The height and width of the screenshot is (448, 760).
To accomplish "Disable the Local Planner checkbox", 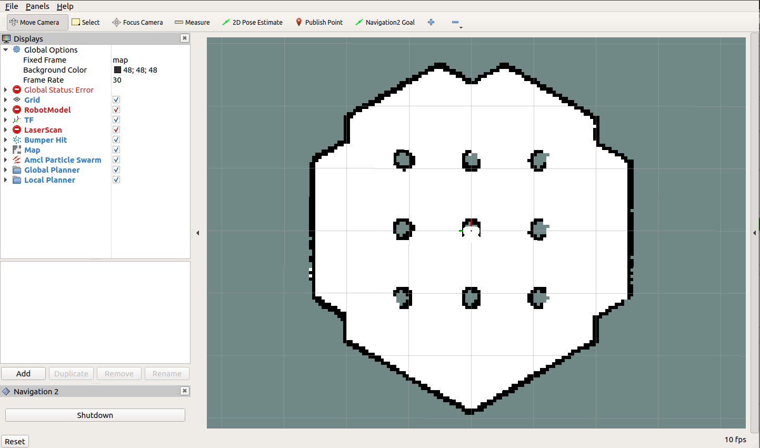I will point(116,180).
